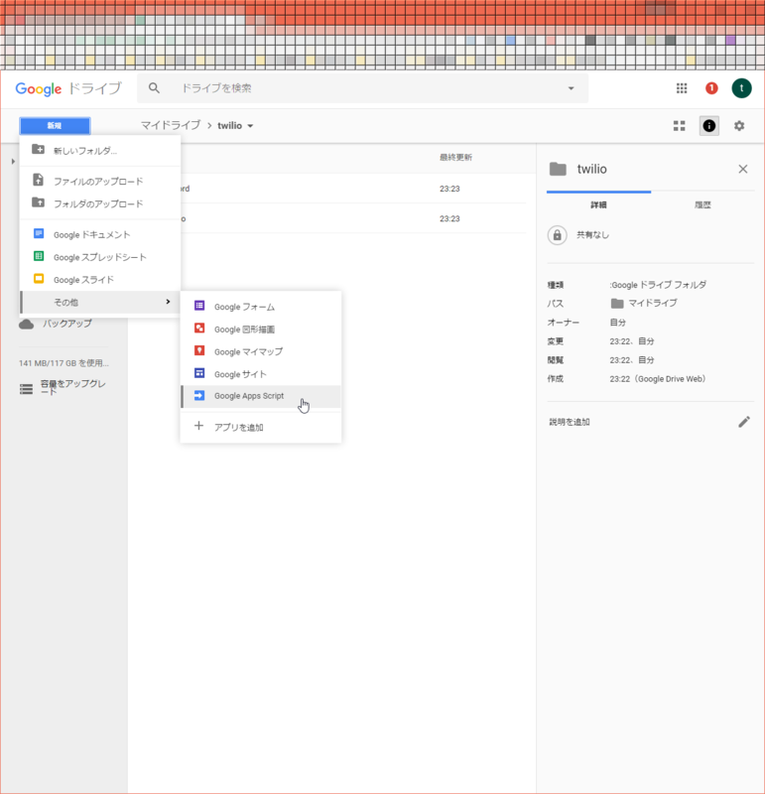Create a new Google スプレッドシート

[100, 257]
